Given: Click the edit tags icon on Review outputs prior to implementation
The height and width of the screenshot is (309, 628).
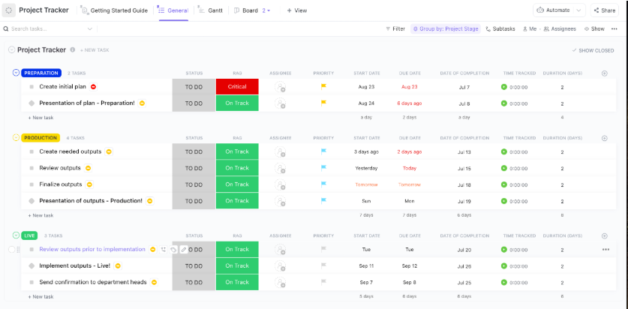Looking at the screenshot, I should tap(173, 250).
